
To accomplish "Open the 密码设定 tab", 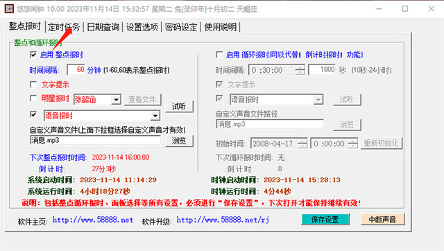I will (x=181, y=27).
